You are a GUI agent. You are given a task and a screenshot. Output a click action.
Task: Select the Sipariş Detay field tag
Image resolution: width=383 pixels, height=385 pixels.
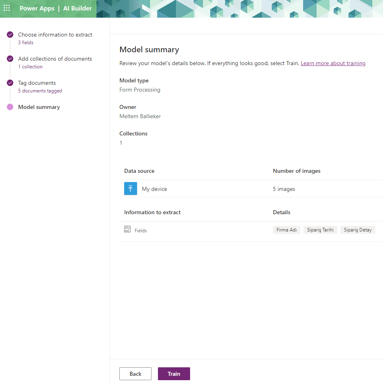click(x=358, y=230)
